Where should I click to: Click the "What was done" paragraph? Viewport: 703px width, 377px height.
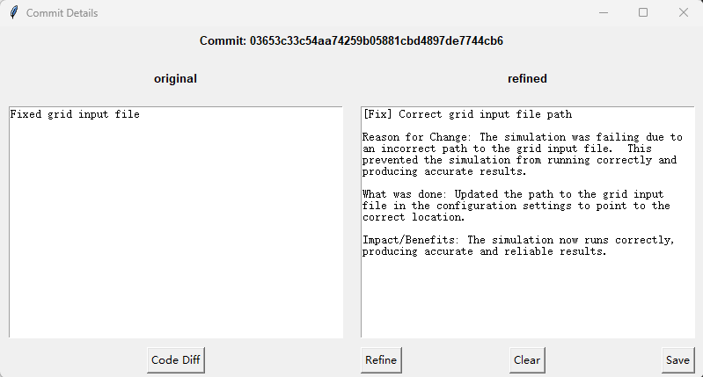click(516, 206)
